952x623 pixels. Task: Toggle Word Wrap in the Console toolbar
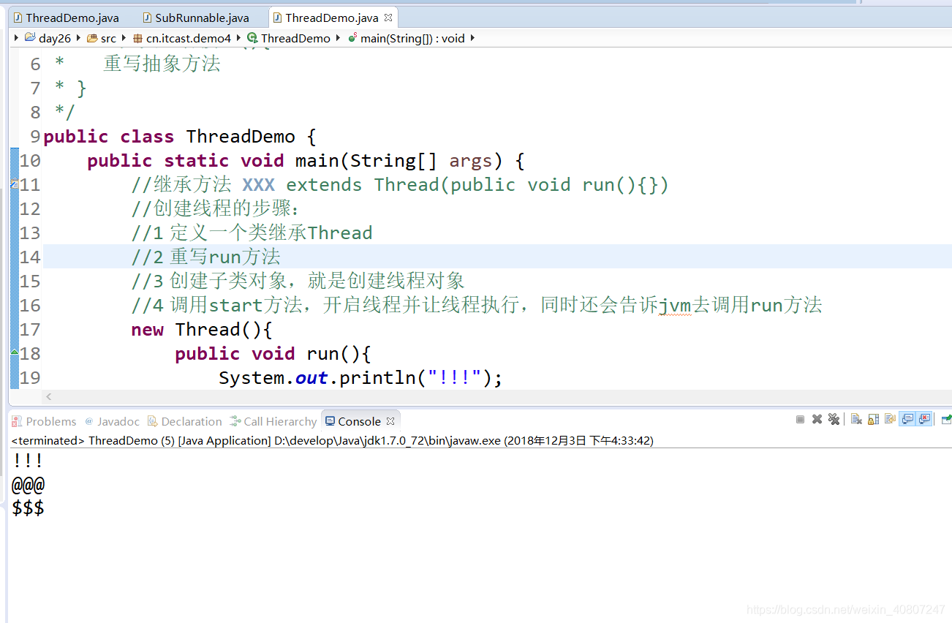(x=890, y=419)
